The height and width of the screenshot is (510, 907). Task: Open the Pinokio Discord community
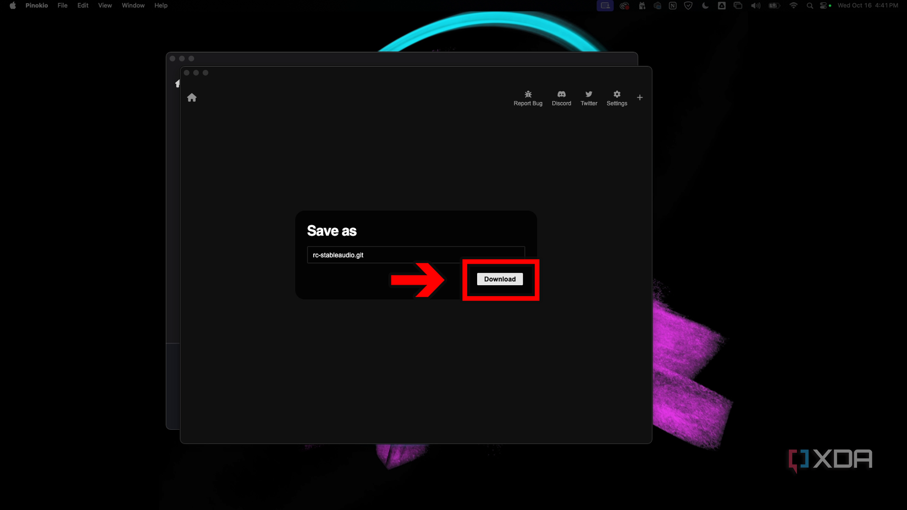(561, 97)
